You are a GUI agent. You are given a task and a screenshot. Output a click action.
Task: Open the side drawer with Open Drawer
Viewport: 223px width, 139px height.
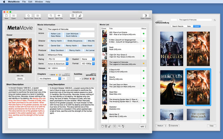click(145, 16)
